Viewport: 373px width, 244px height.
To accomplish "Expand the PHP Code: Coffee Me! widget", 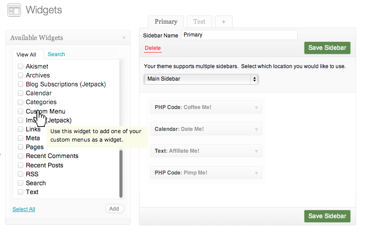I will pos(256,107).
